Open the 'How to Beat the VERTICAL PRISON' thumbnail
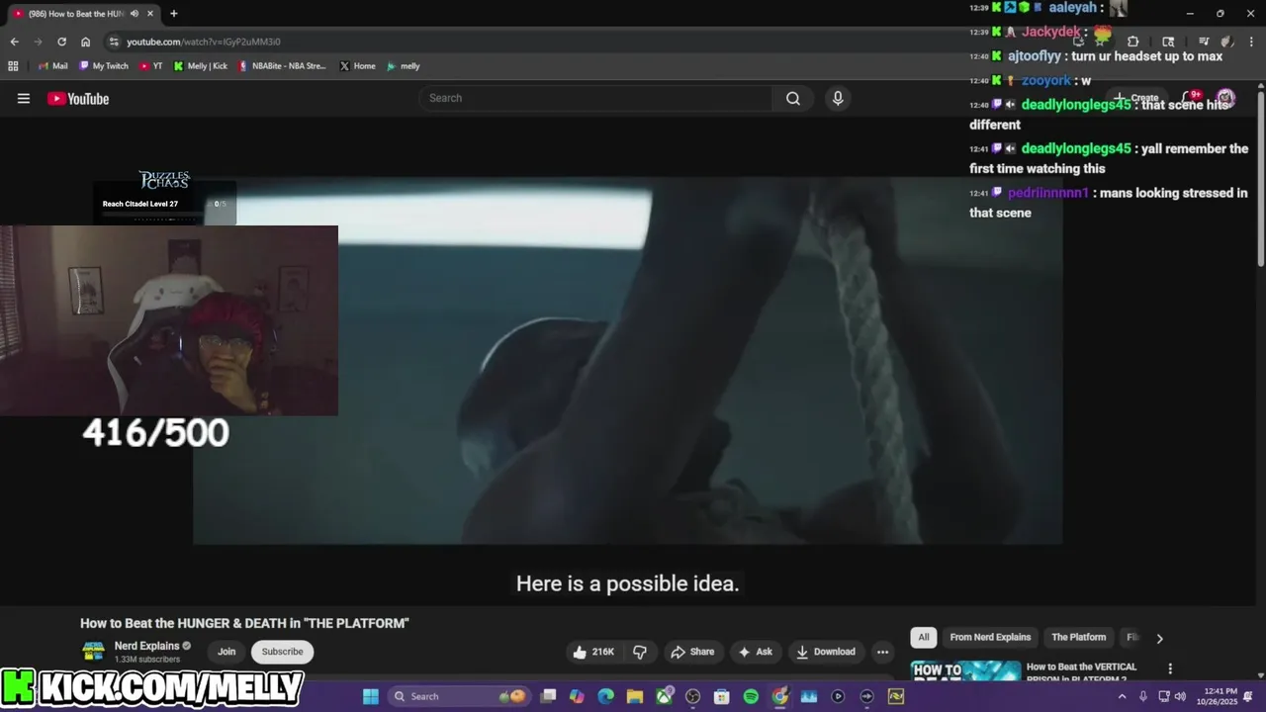The image size is (1266, 712). [x=965, y=671]
